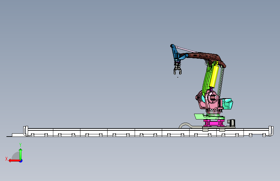Click the green Y axis arrow of triad

pos(21,154)
